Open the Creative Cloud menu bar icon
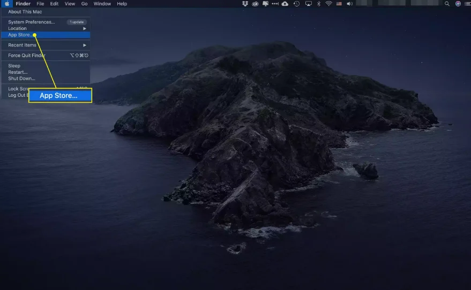471x290 pixels. (255, 4)
